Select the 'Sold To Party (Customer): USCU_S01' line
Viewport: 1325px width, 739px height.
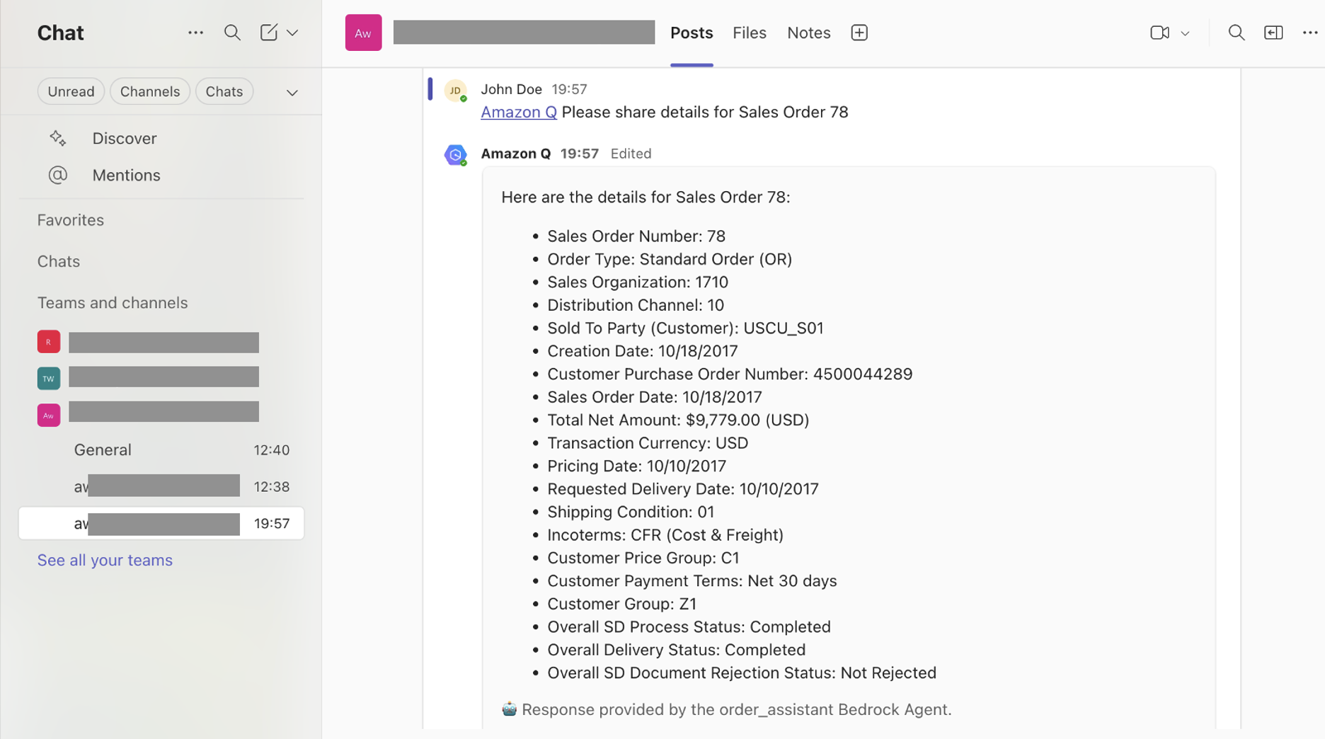point(685,328)
